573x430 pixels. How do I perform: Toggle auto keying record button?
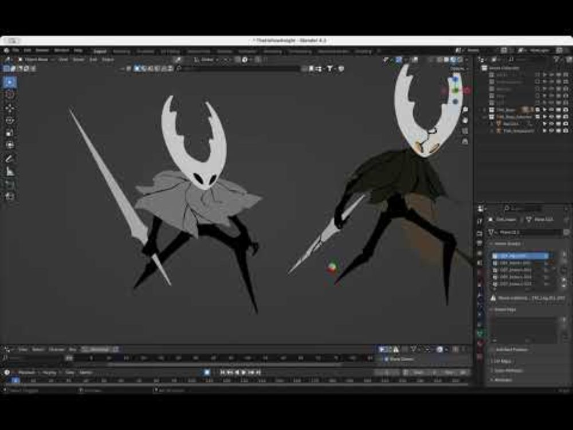[x=207, y=372]
